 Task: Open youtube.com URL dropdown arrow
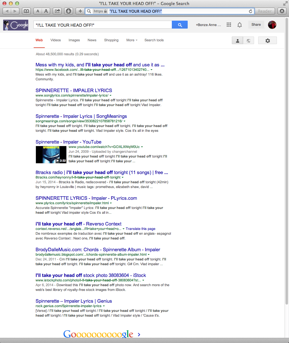(142, 147)
